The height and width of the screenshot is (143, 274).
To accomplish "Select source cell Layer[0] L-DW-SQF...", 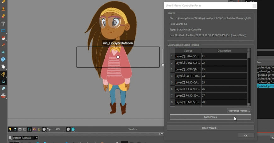I will pos(188,63).
